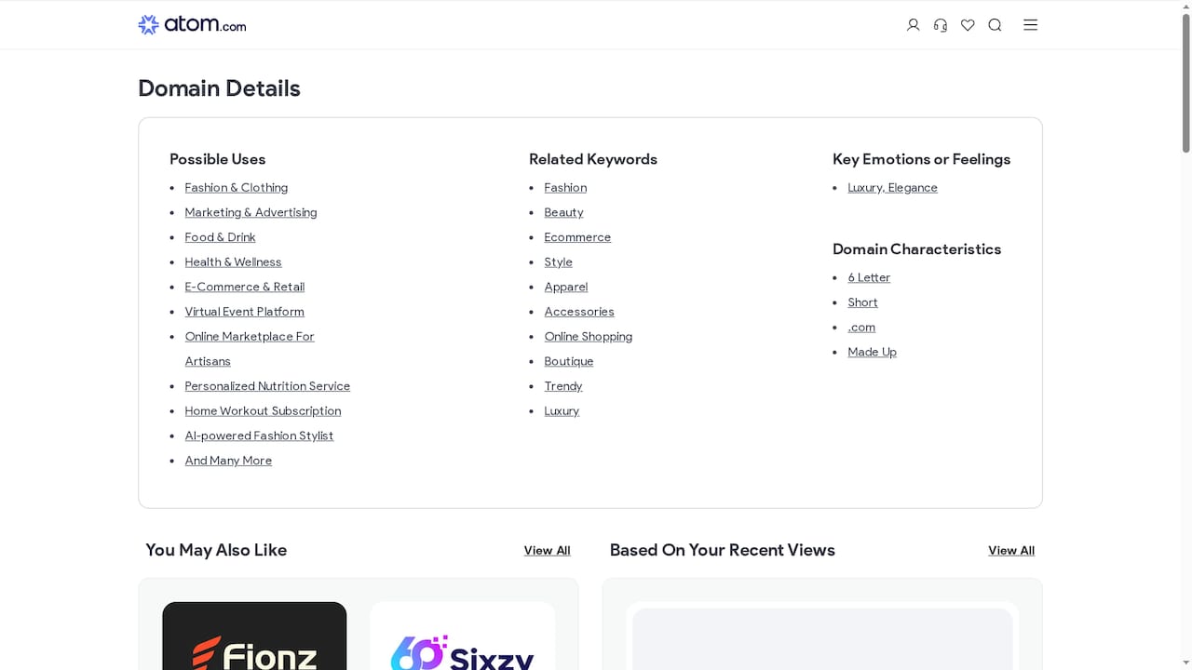
Task: Click the Made Up characteristic link
Action: [872, 352]
